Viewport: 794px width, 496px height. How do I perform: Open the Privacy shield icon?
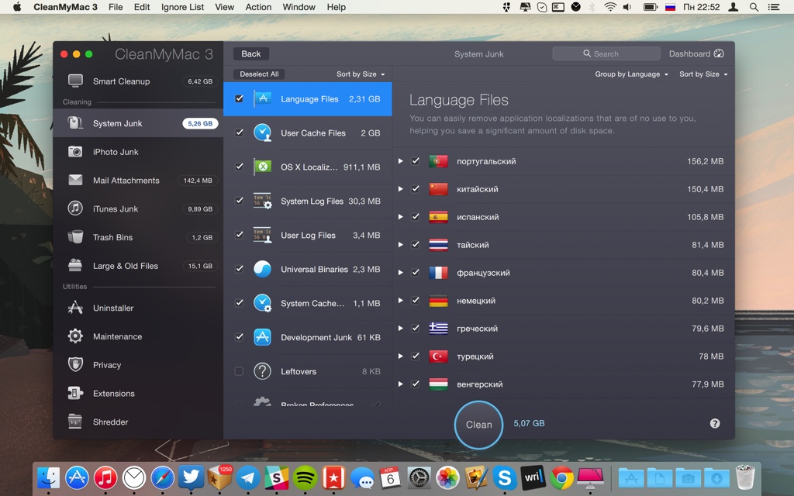click(x=75, y=364)
